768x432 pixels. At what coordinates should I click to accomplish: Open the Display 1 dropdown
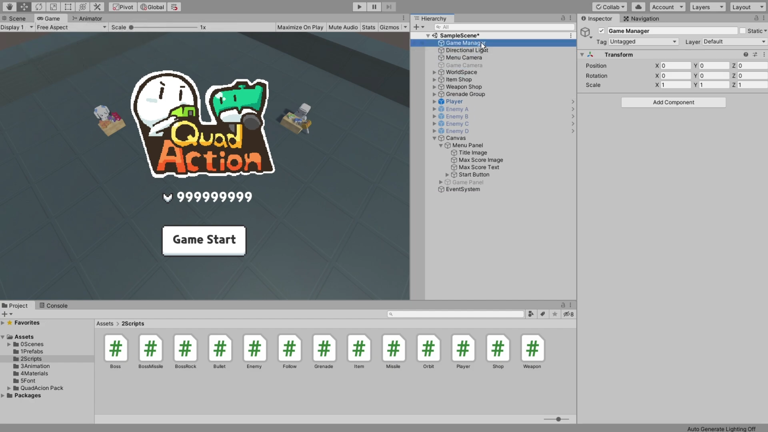click(x=17, y=27)
